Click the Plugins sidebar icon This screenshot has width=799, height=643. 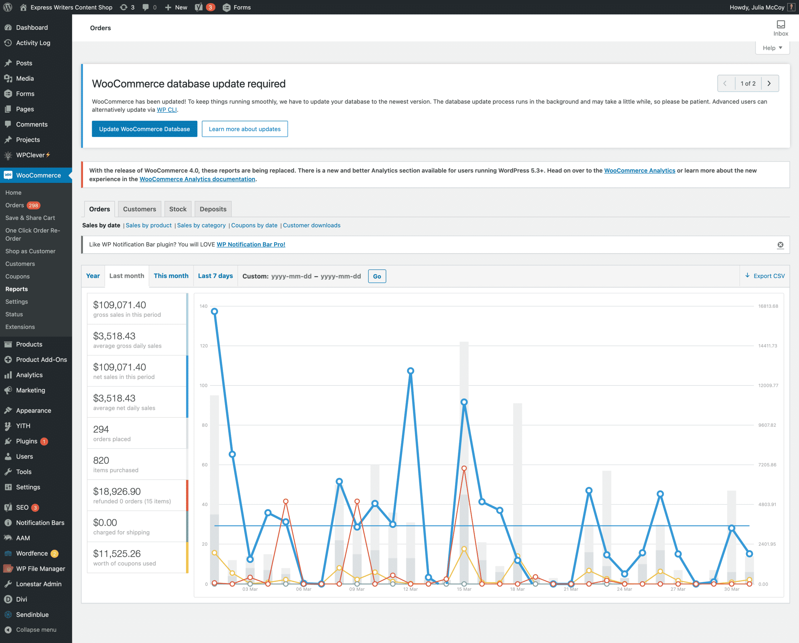(8, 441)
